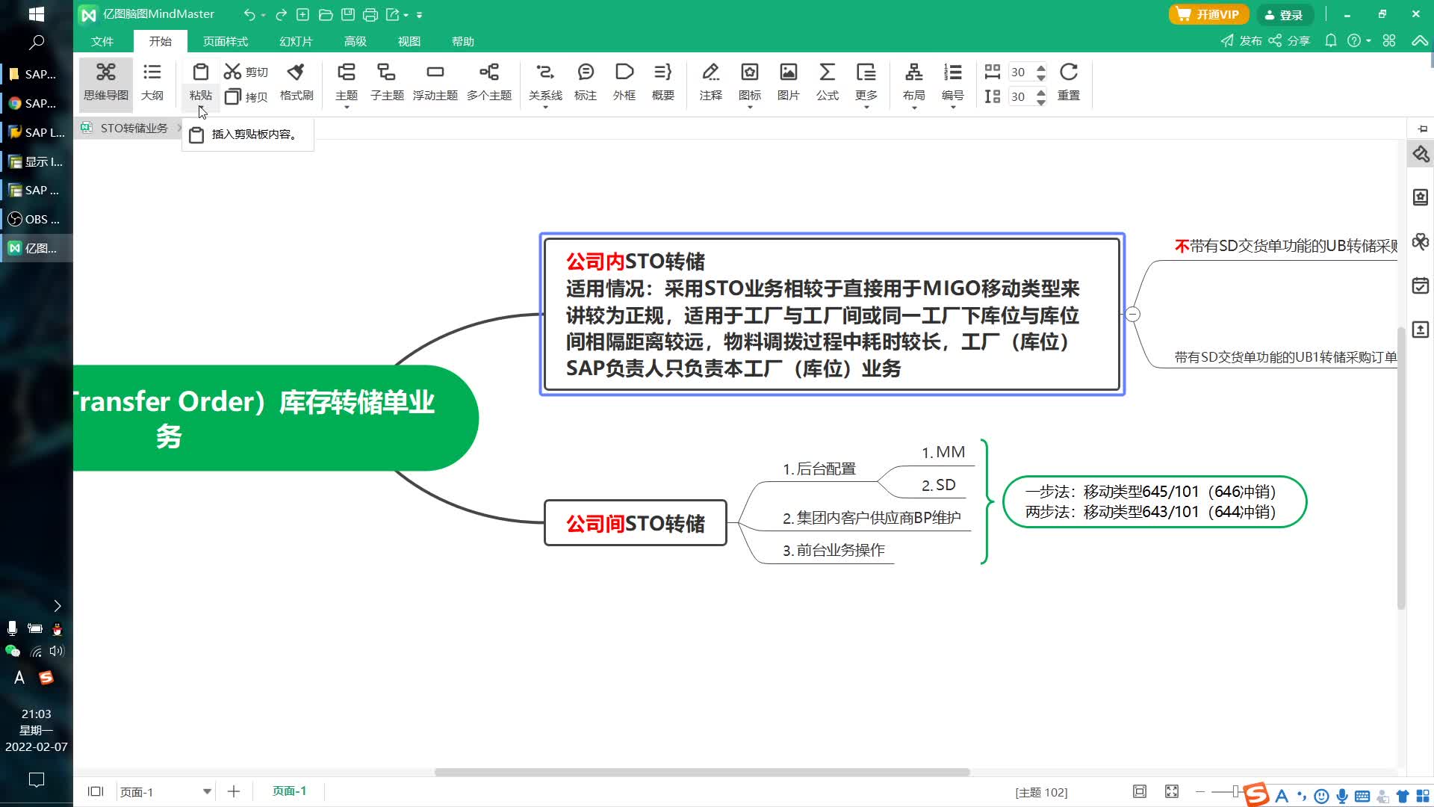Add a Floating Topic (浮动主题)
This screenshot has height=807, width=1434.
point(435,82)
